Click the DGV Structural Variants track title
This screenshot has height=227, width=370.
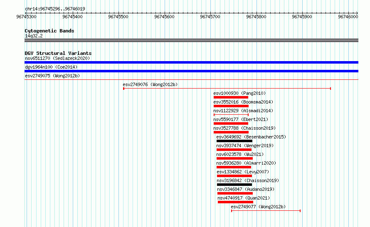pos(58,53)
